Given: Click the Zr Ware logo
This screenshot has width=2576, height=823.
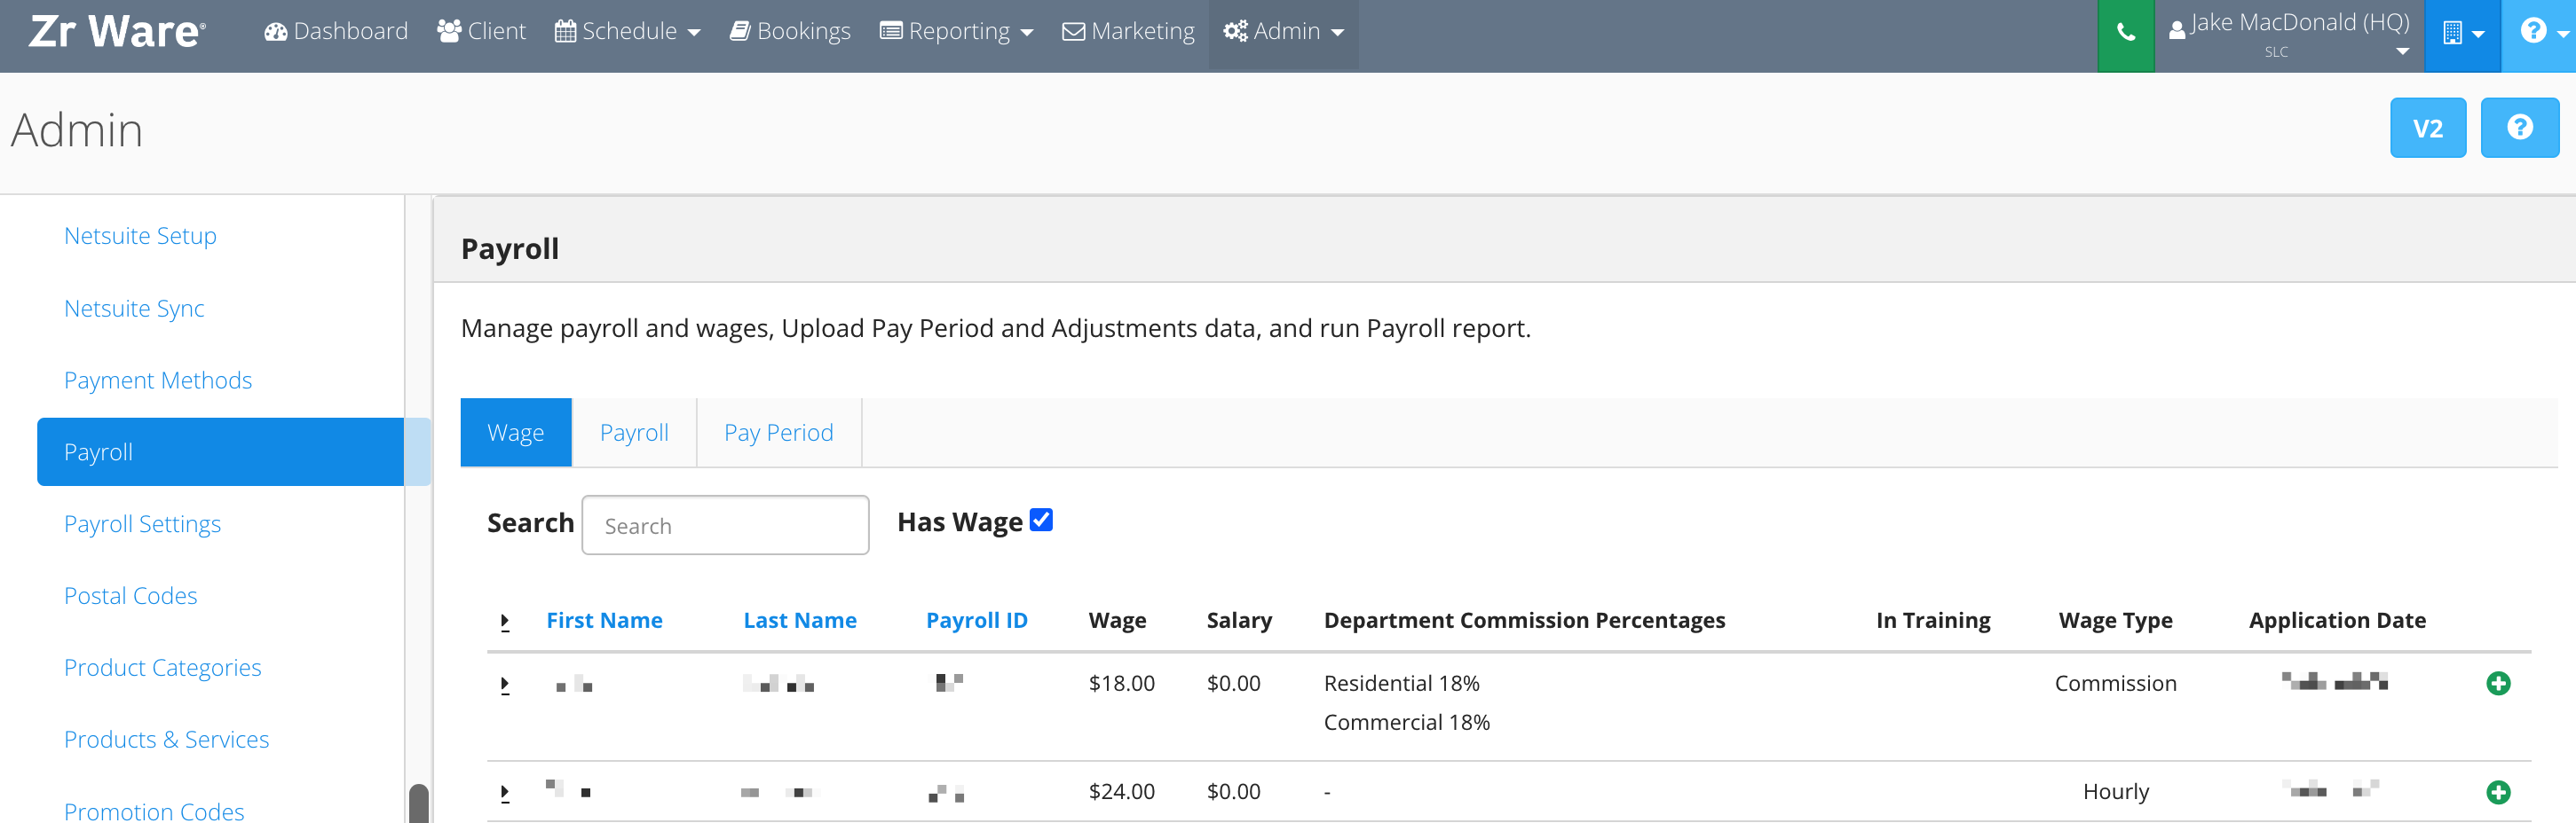Looking at the screenshot, I should point(117,32).
